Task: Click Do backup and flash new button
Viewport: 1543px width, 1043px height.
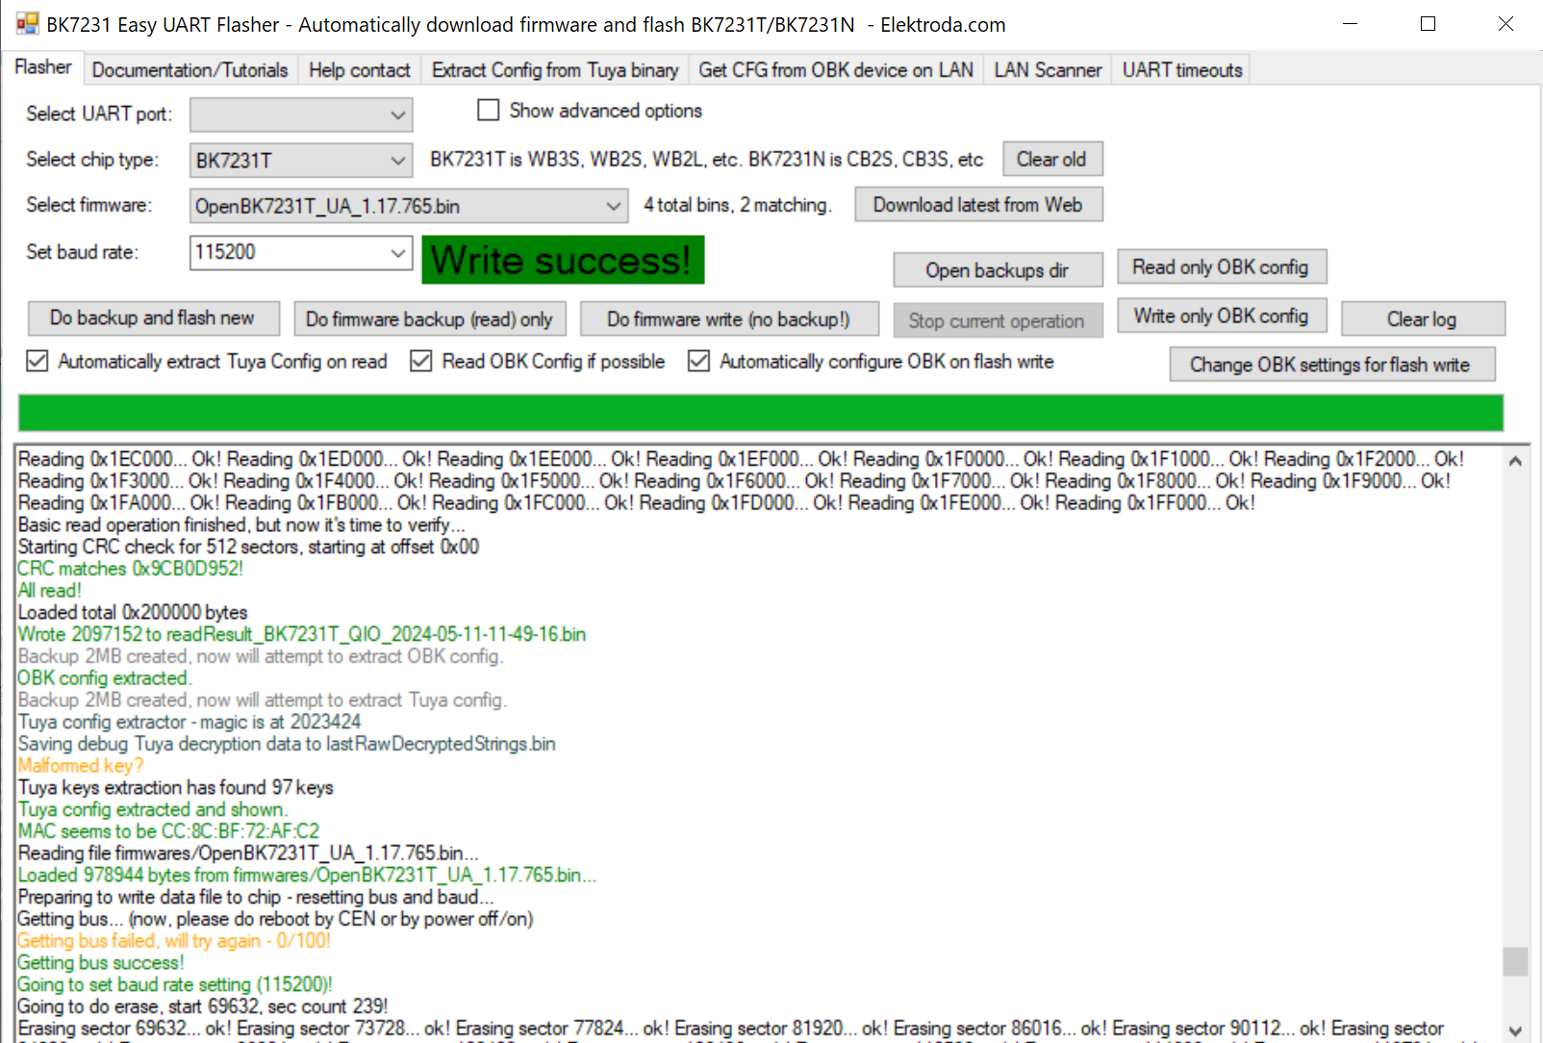Action: coord(153,318)
